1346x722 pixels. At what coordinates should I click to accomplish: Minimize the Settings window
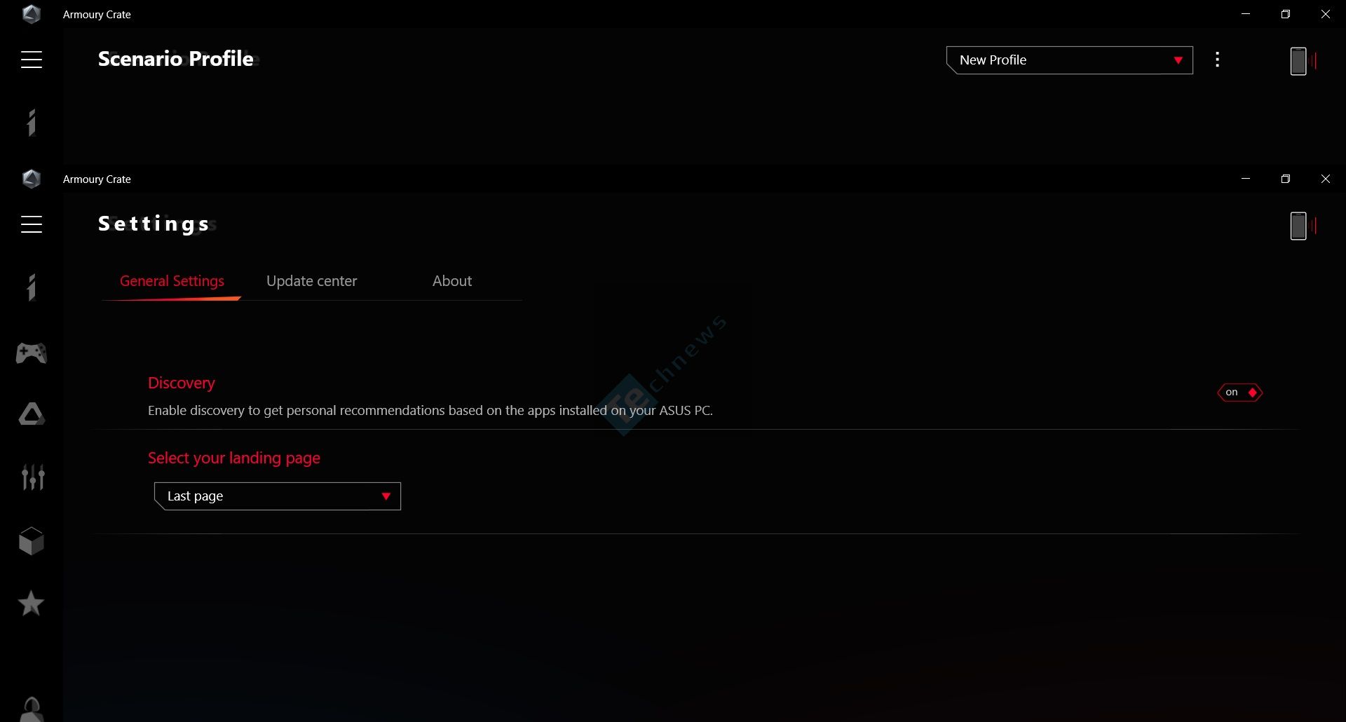[1246, 179]
